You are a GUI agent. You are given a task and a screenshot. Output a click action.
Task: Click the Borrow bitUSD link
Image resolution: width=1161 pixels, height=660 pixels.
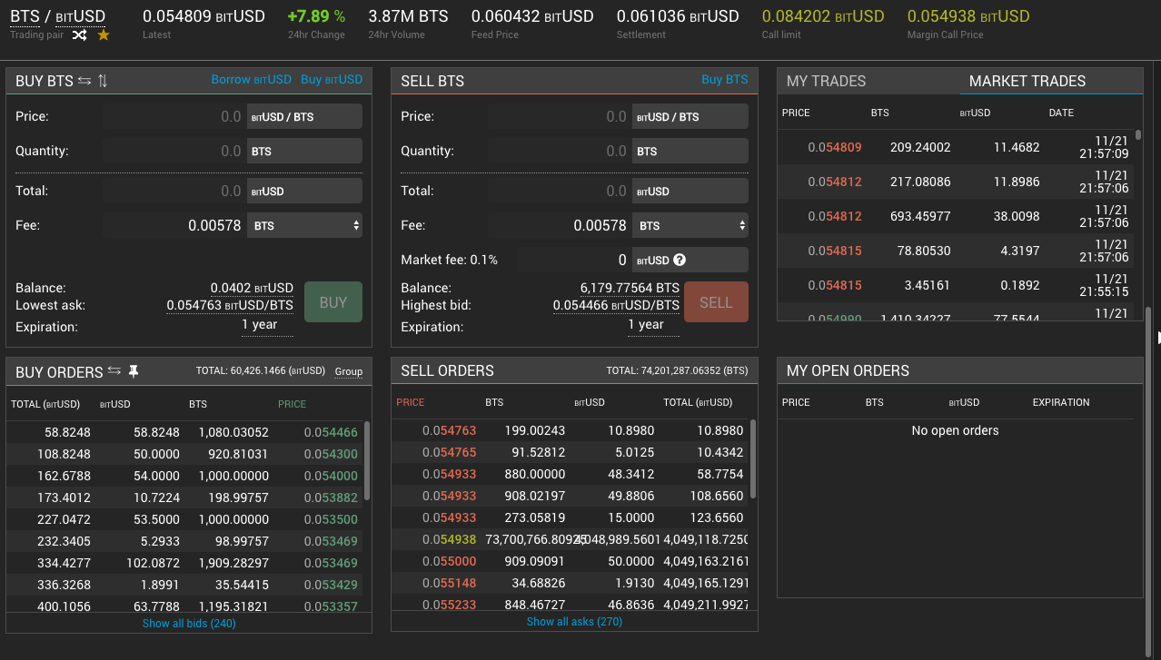click(x=252, y=80)
